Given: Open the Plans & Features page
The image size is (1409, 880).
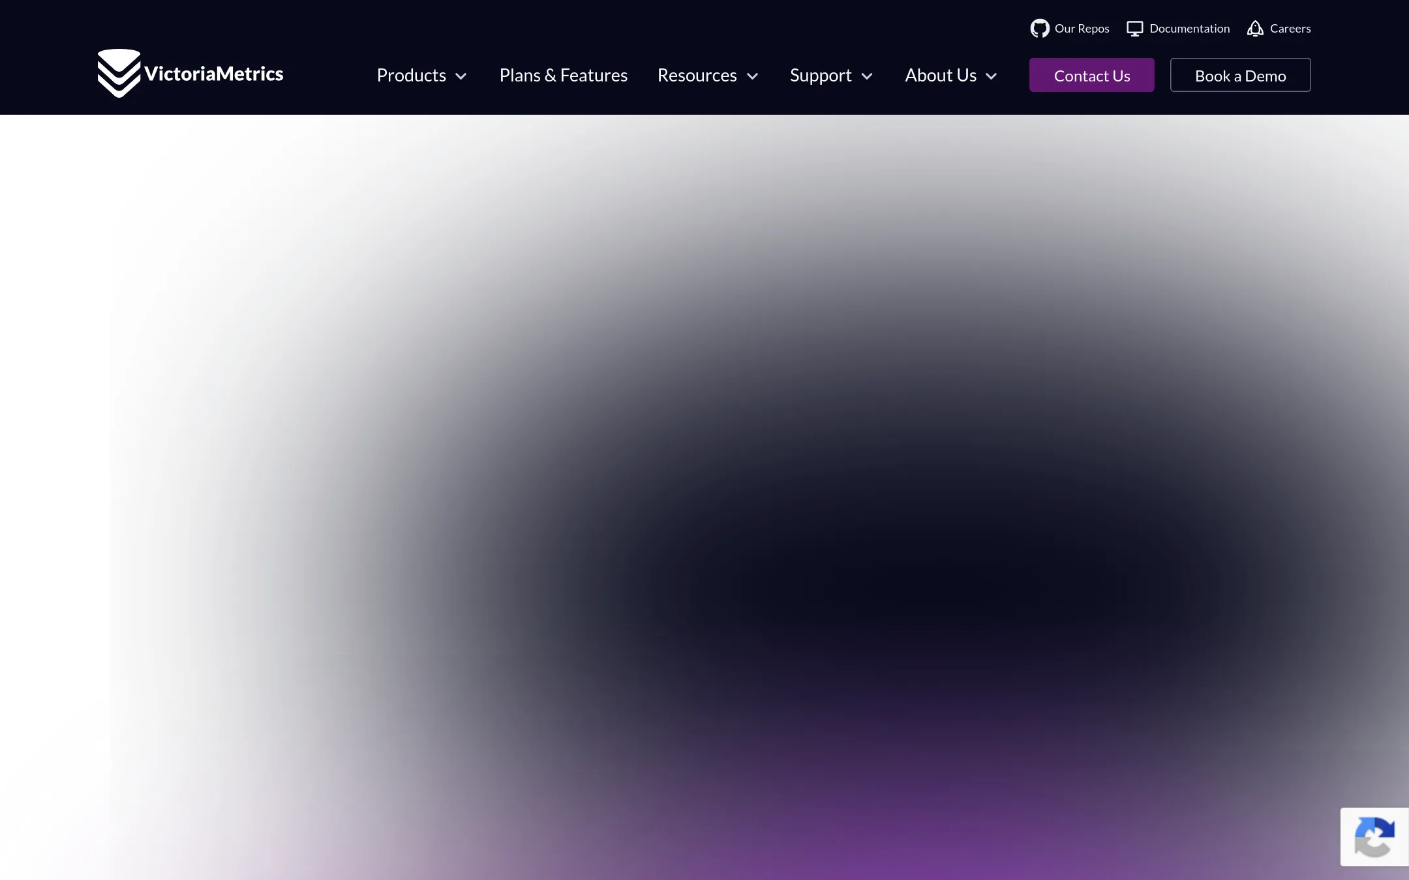Looking at the screenshot, I should (x=564, y=76).
